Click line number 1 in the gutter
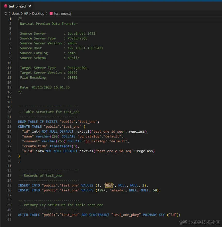222x227 pixels. [x=10, y=19]
